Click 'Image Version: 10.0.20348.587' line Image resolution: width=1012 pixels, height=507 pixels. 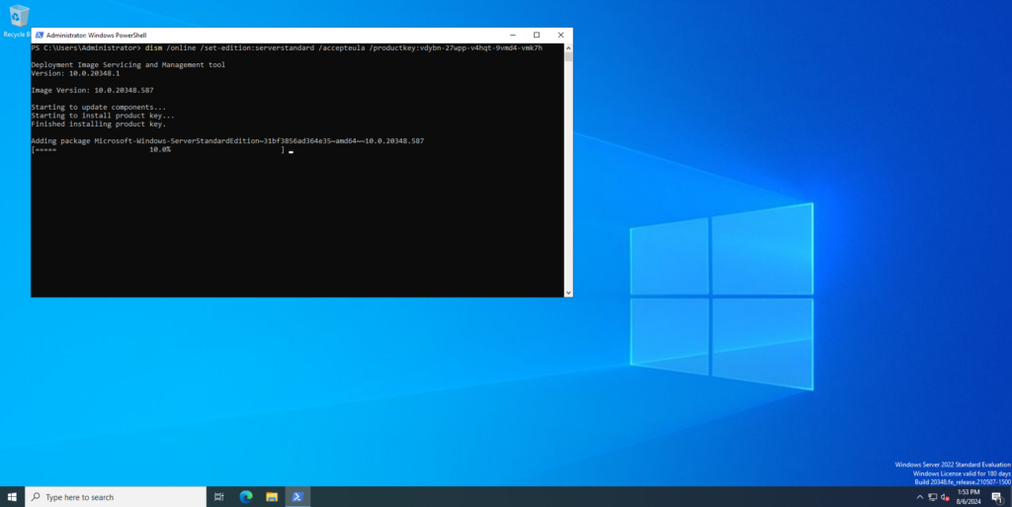click(x=92, y=90)
